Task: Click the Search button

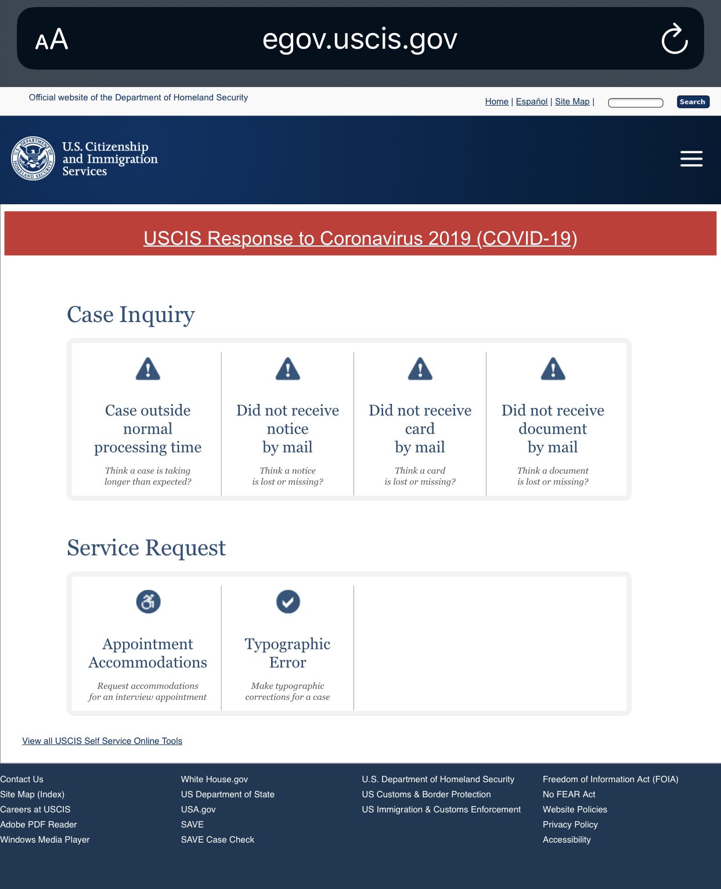Action: click(x=693, y=102)
